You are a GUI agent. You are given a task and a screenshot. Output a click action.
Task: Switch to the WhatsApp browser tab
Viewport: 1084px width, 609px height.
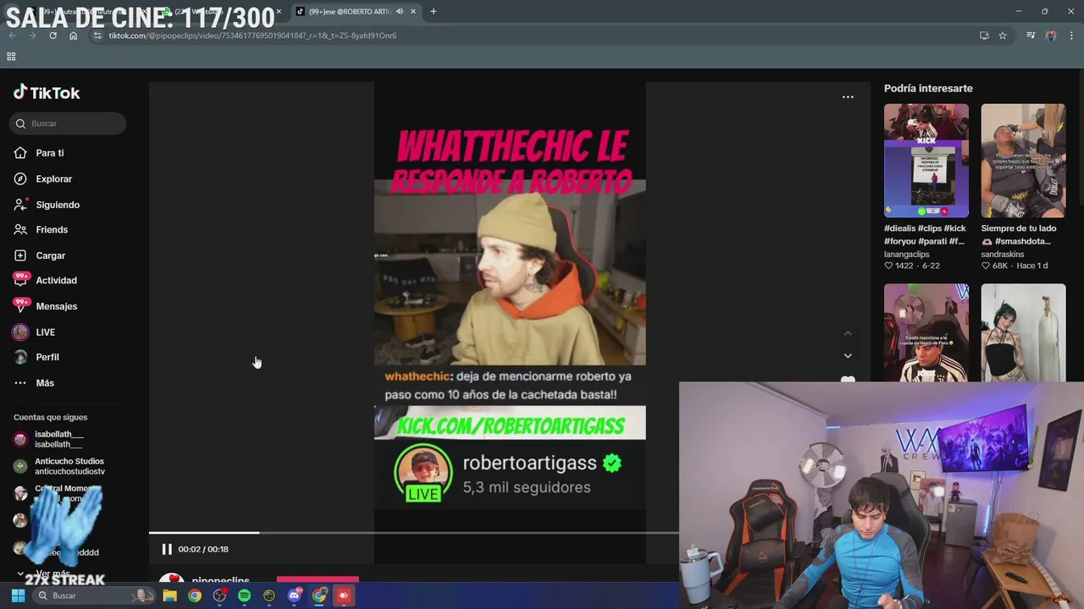(222, 12)
